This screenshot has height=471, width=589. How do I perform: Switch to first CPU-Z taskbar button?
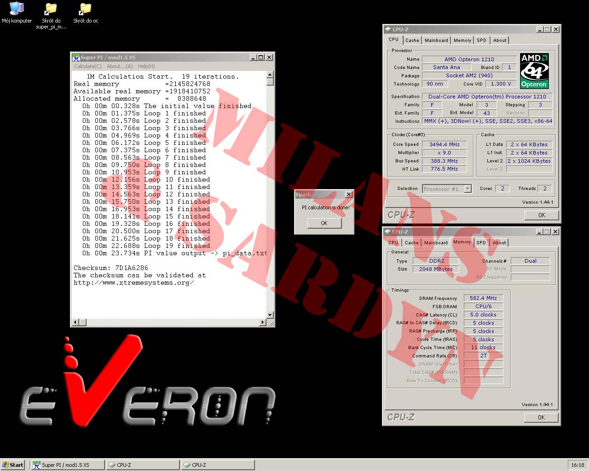point(143,465)
